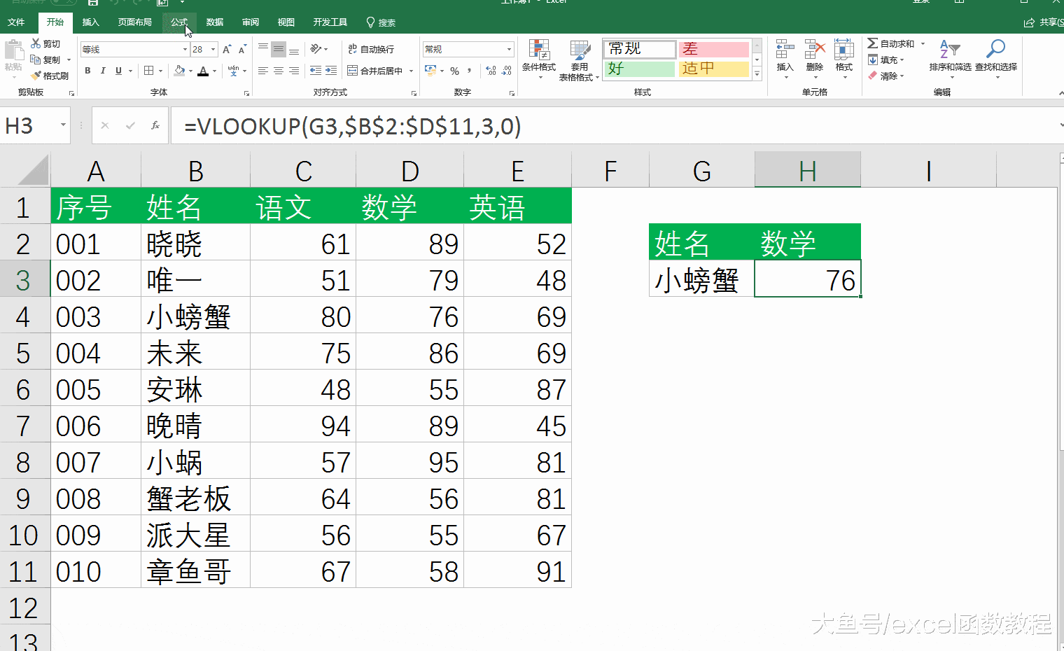
Task: Apply the 好 cell style
Action: click(x=638, y=68)
